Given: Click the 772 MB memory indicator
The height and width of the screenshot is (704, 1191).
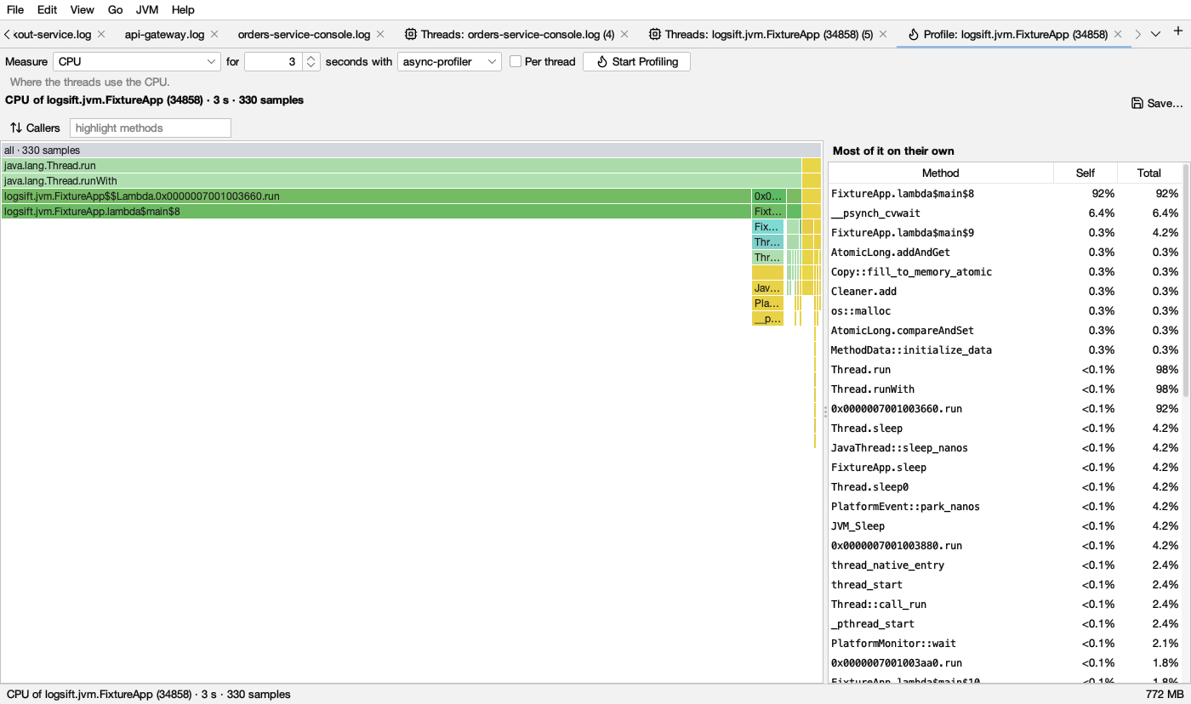Looking at the screenshot, I should [1165, 695].
